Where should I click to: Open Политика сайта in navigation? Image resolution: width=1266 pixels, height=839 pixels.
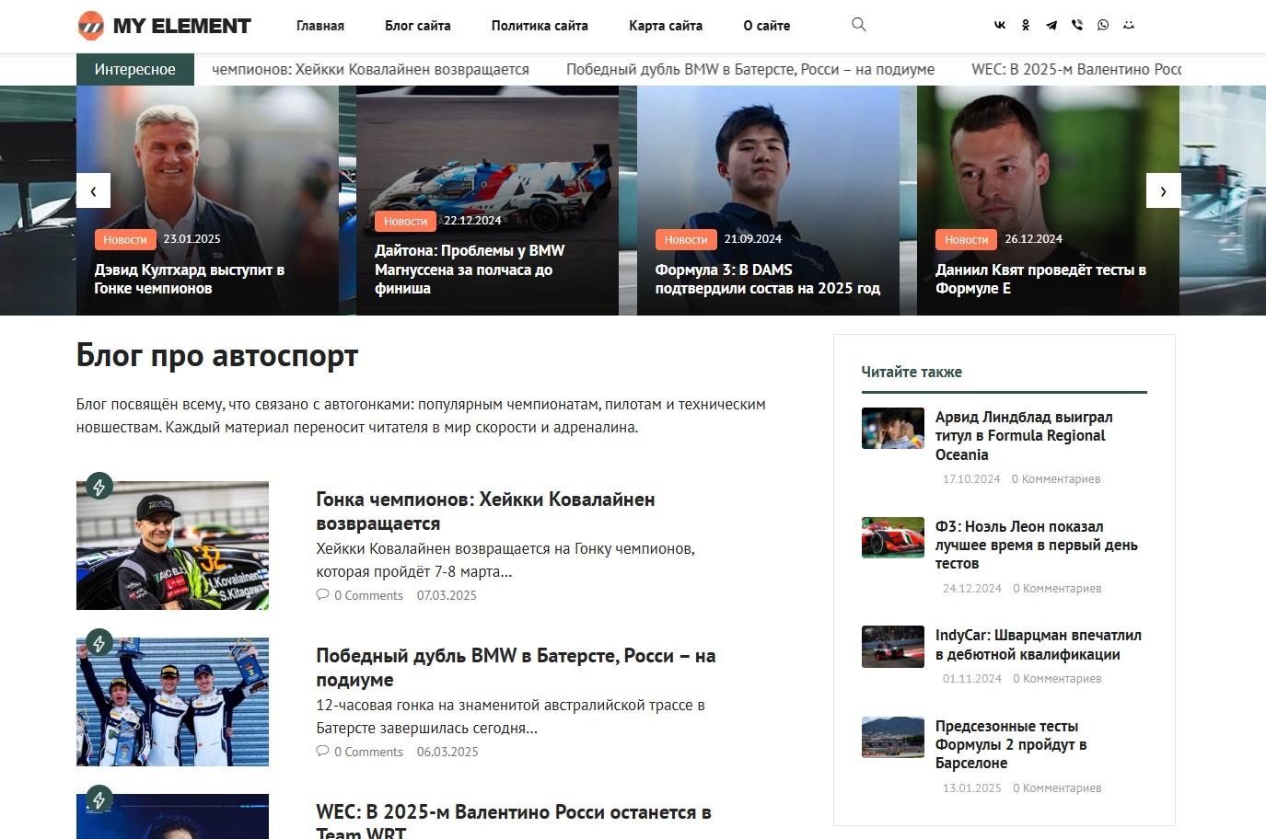(540, 26)
